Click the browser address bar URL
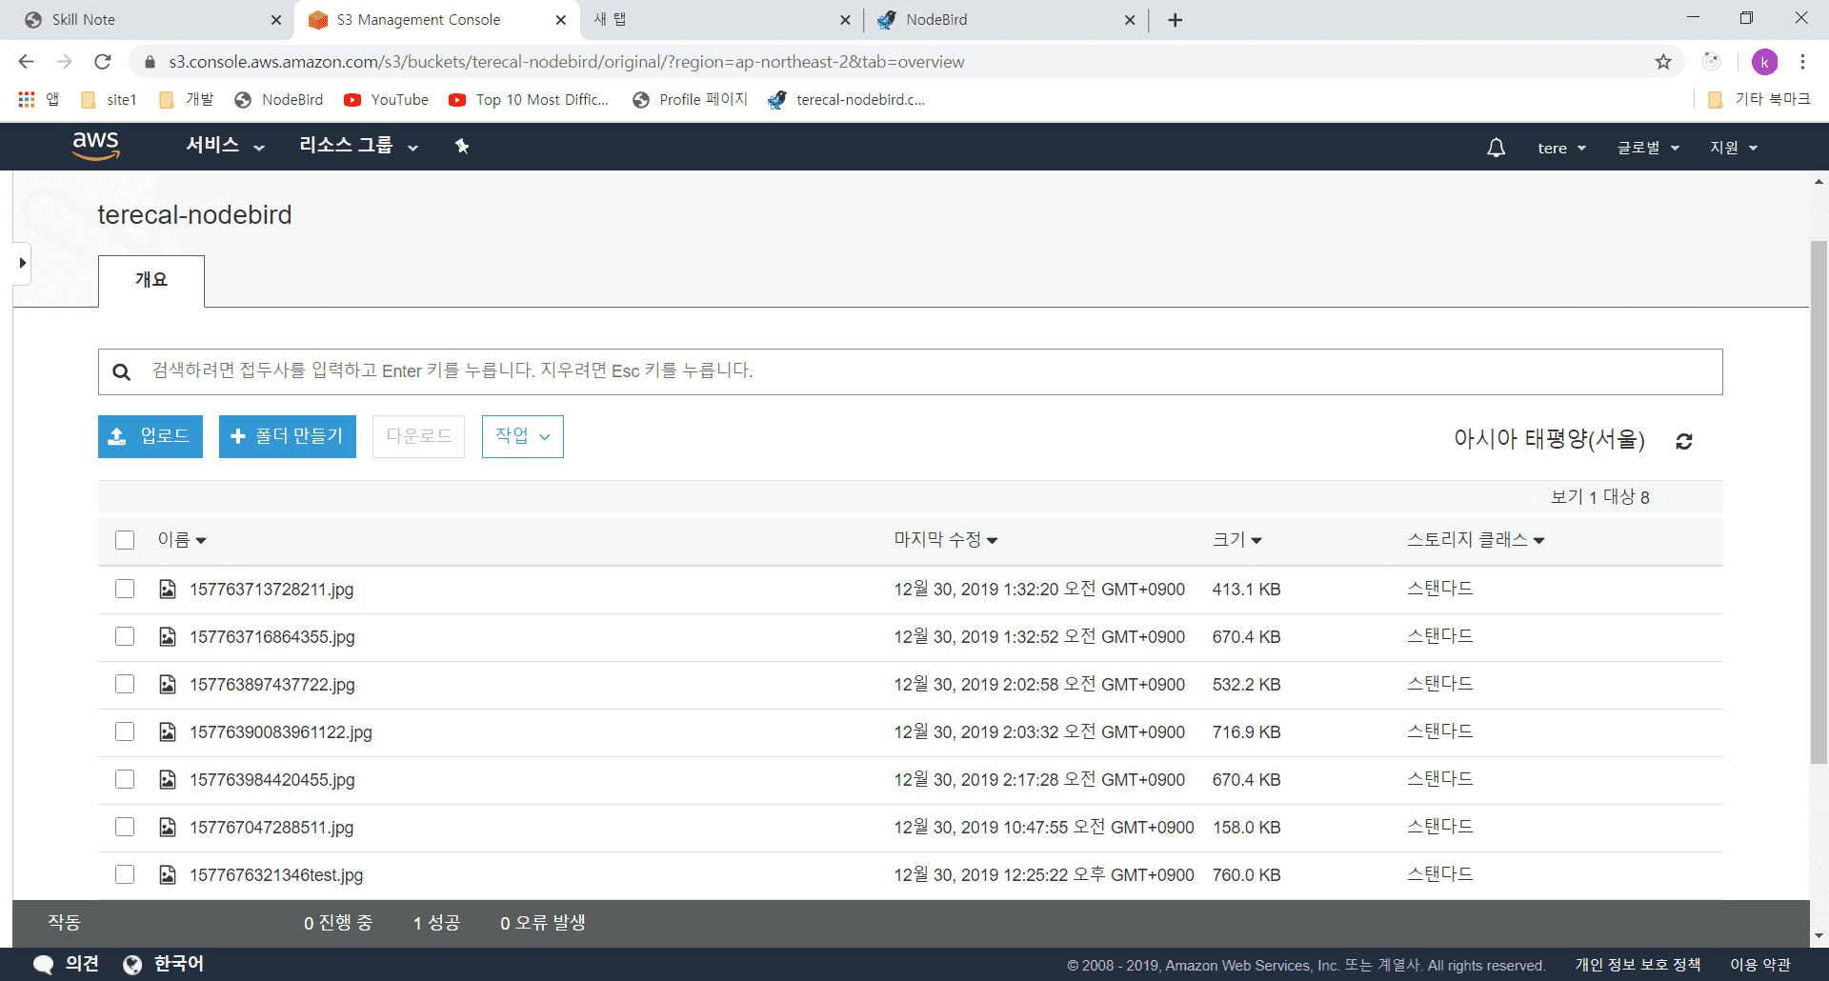Viewport: 1829px width, 981px height. click(567, 62)
